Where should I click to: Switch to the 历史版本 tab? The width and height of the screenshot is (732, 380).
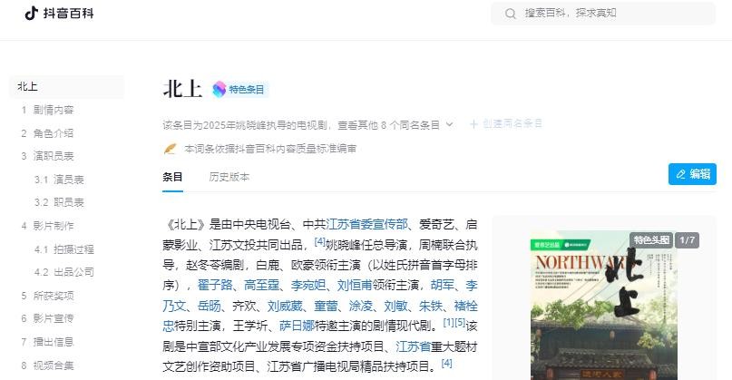coord(229,177)
